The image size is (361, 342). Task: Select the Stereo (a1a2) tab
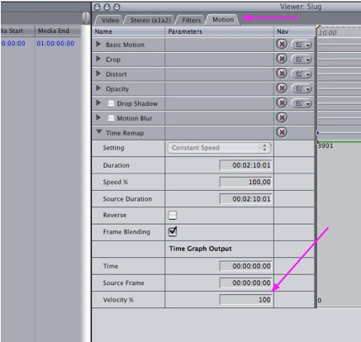[150, 20]
